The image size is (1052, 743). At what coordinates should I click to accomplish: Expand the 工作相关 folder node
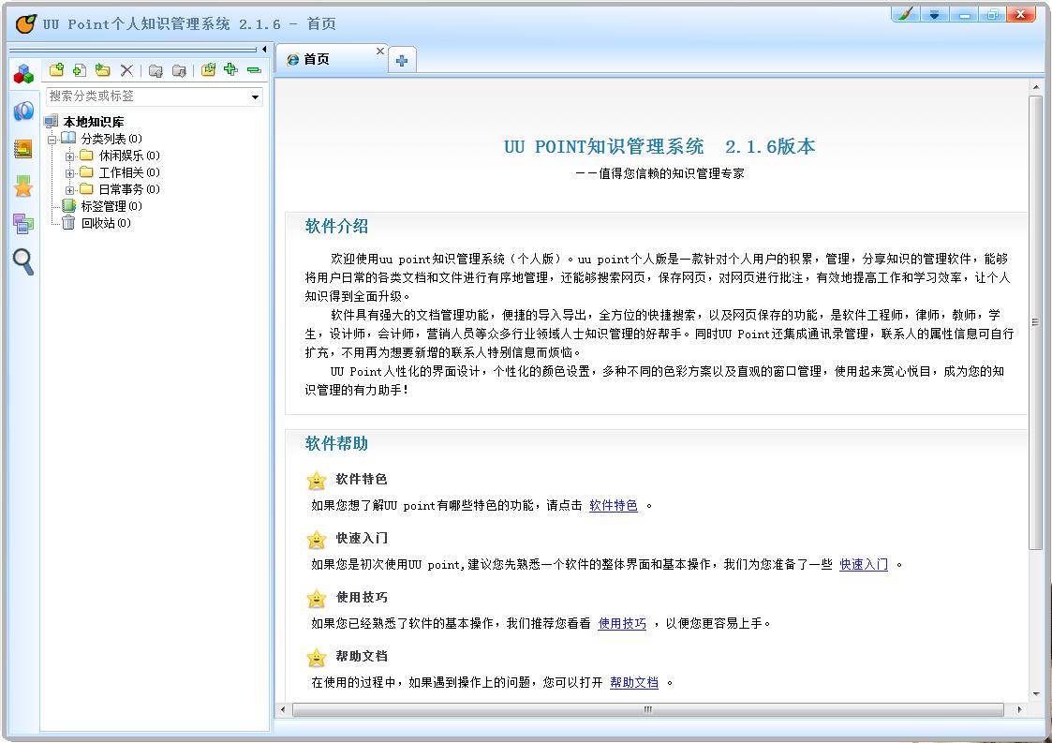[x=69, y=172]
